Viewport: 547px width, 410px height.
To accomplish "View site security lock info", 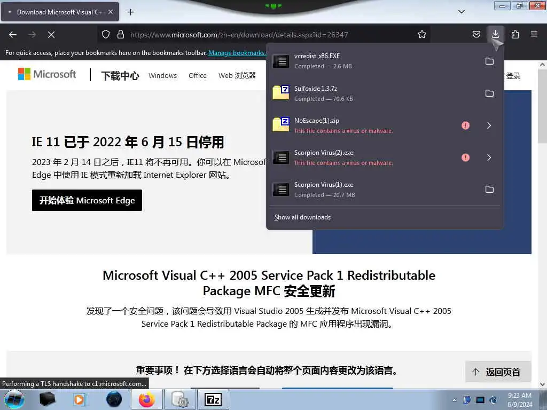I will point(121,35).
